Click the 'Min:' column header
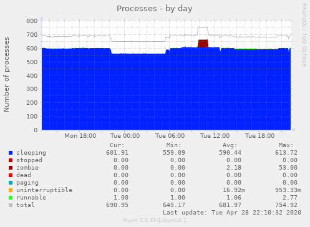This screenshot has height=227, width=310. tap(173, 145)
